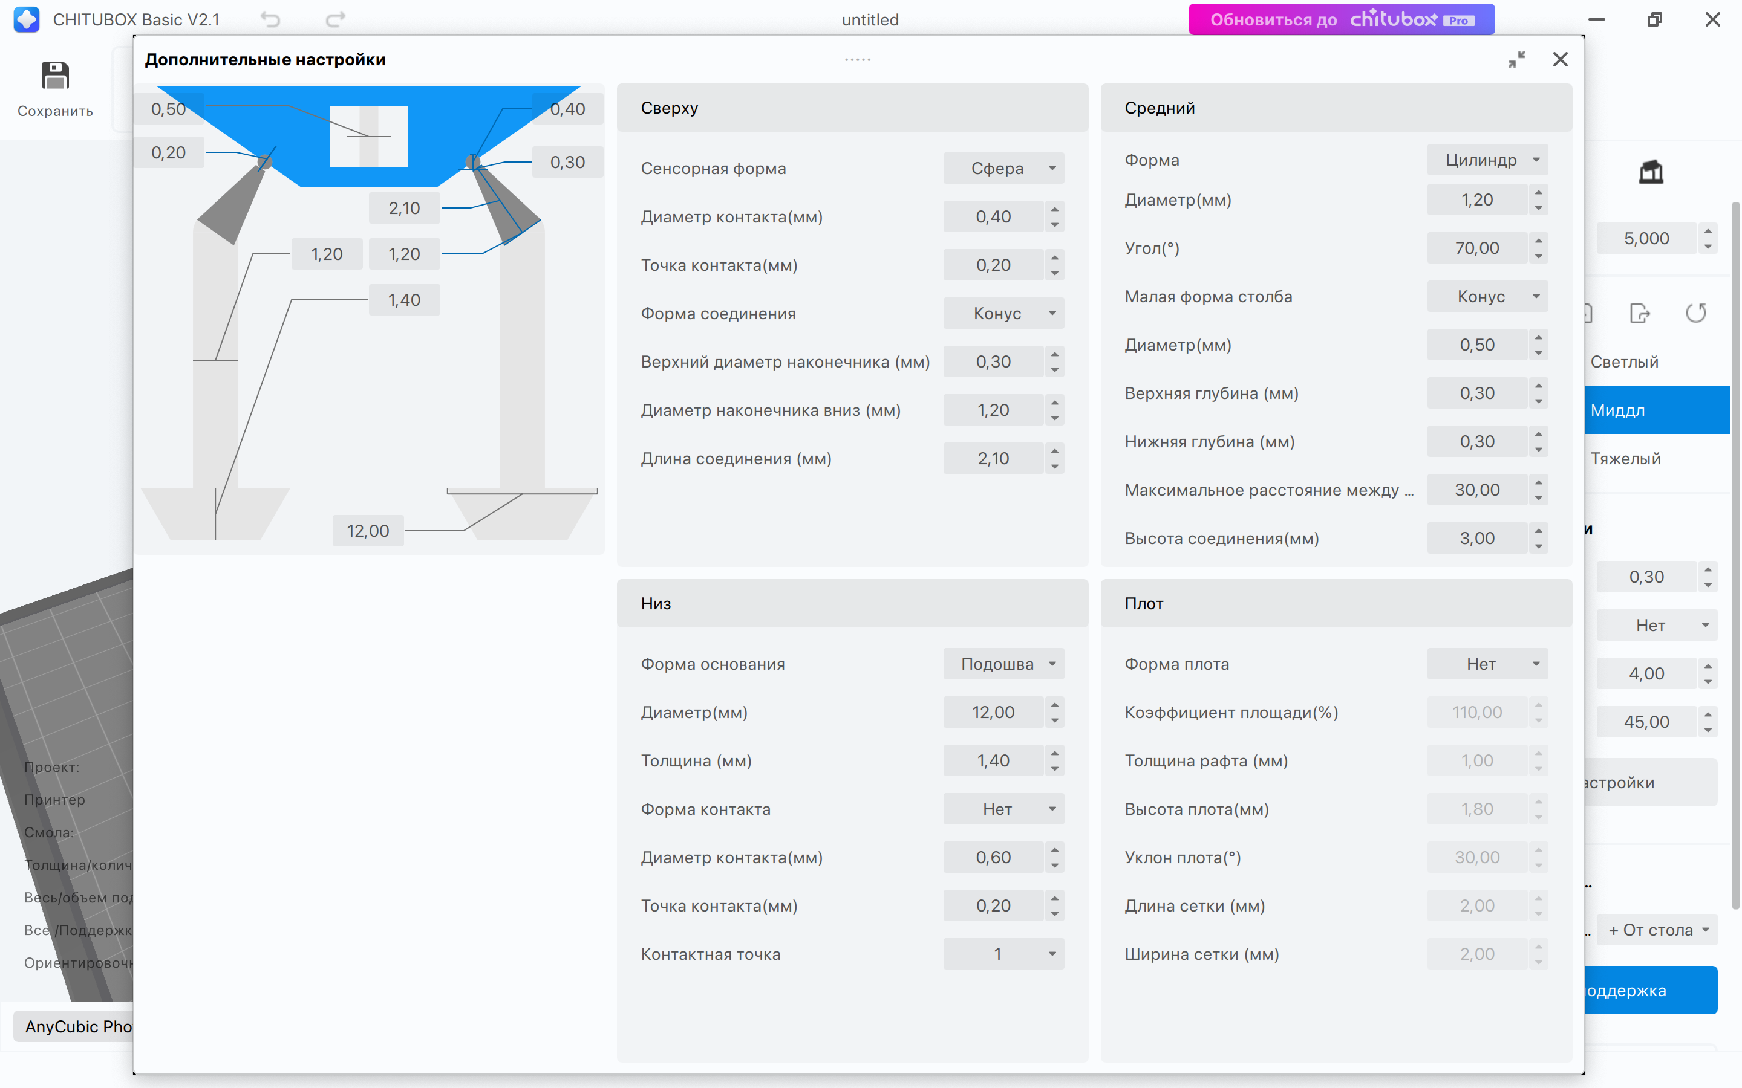1742x1088 pixels.
Task: Click the Длина соединения input field
Action: click(993, 458)
